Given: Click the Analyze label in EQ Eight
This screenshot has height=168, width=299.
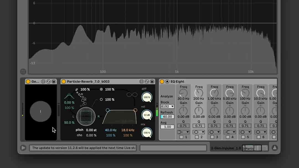Looking at the screenshot, I should click(166, 96).
